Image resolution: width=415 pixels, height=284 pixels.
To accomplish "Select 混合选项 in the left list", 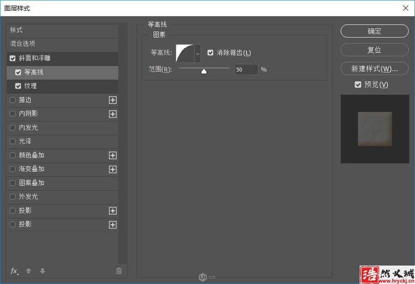I will pos(62,44).
